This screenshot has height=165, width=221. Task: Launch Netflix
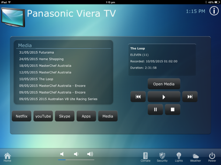(x=21, y=116)
